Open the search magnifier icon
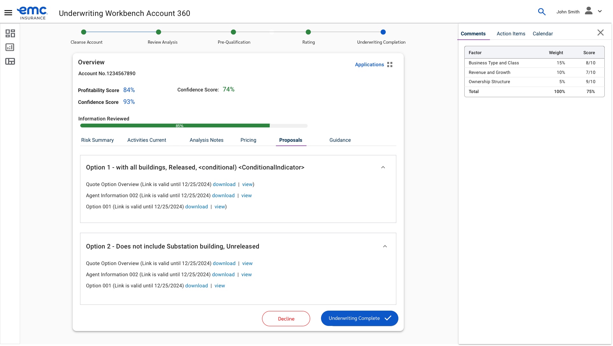613x346 pixels. (x=542, y=12)
